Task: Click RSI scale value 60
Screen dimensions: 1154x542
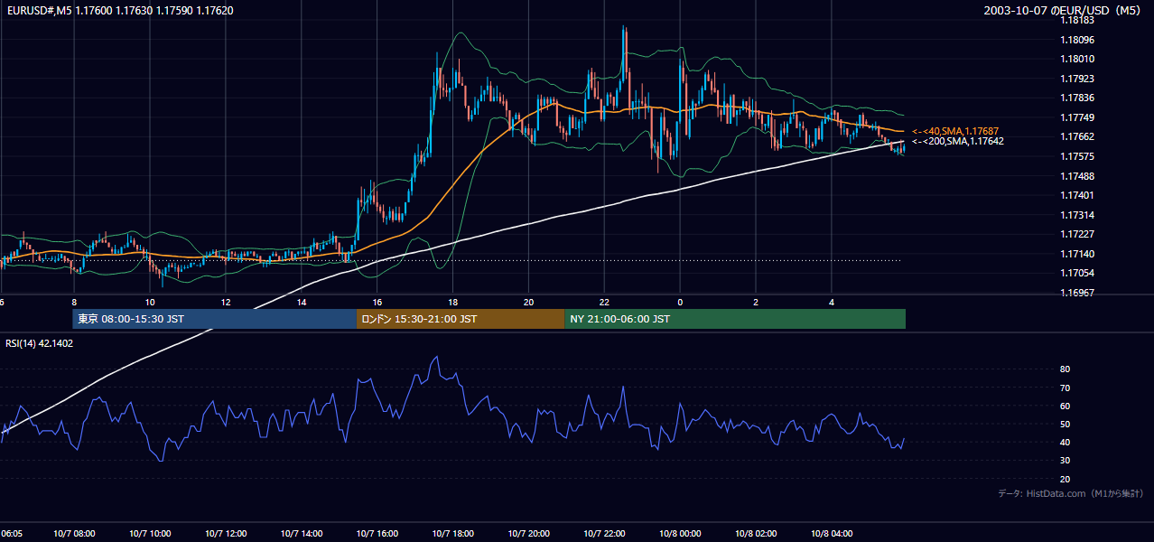Action: point(1065,406)
